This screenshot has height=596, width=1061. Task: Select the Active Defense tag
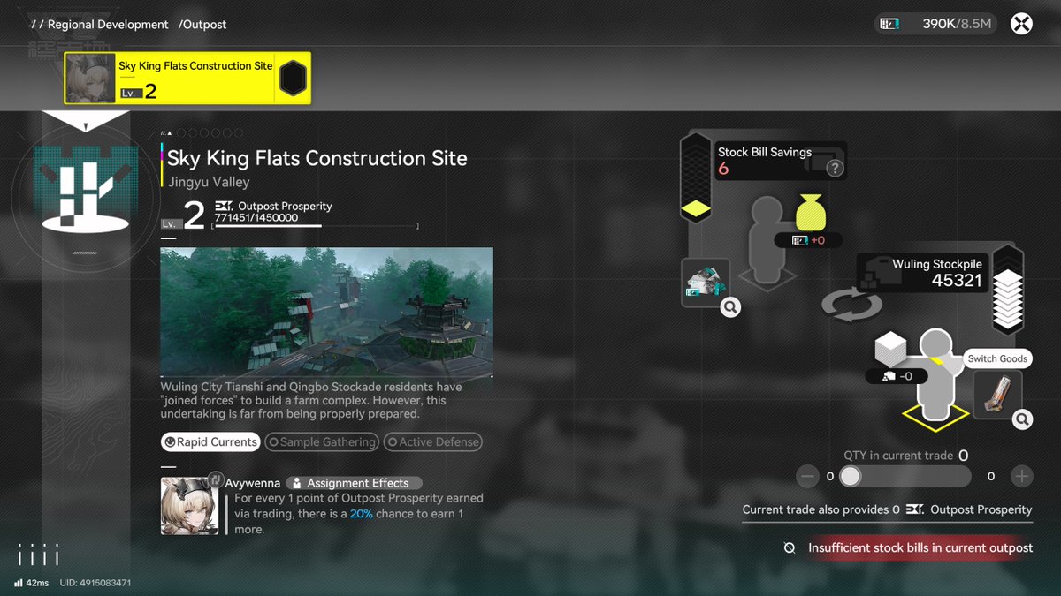[433, 441]
